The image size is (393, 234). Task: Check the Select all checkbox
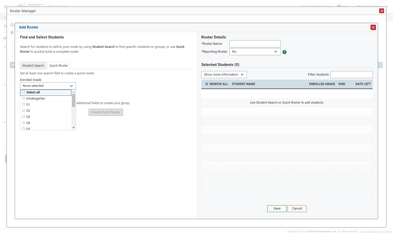point(23,92)
